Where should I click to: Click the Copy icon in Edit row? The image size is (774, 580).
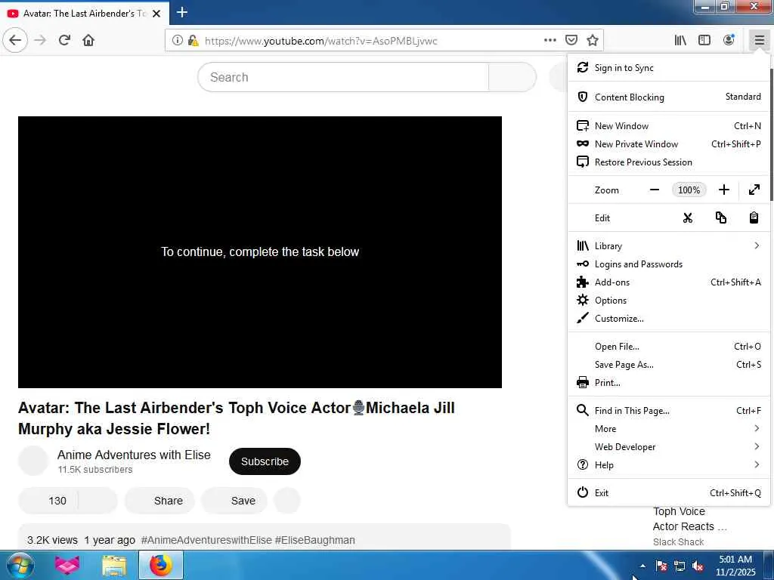[x=720, y=218]
